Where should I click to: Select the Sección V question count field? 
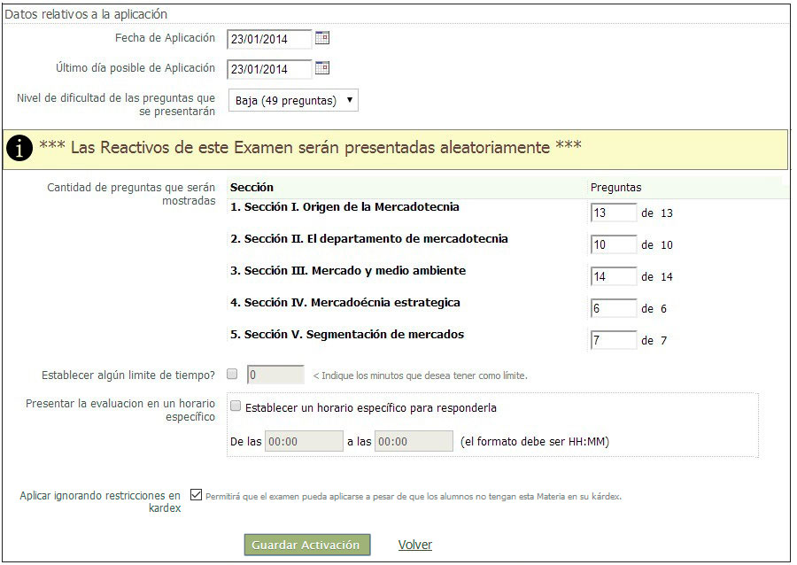pos(613,340)
